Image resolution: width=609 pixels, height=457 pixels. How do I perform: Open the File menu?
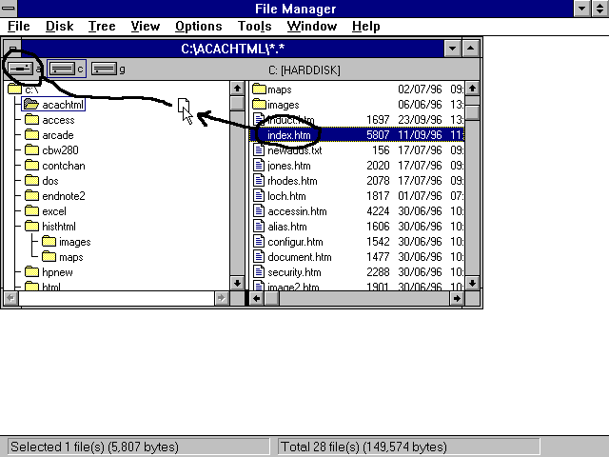[18, 27]
